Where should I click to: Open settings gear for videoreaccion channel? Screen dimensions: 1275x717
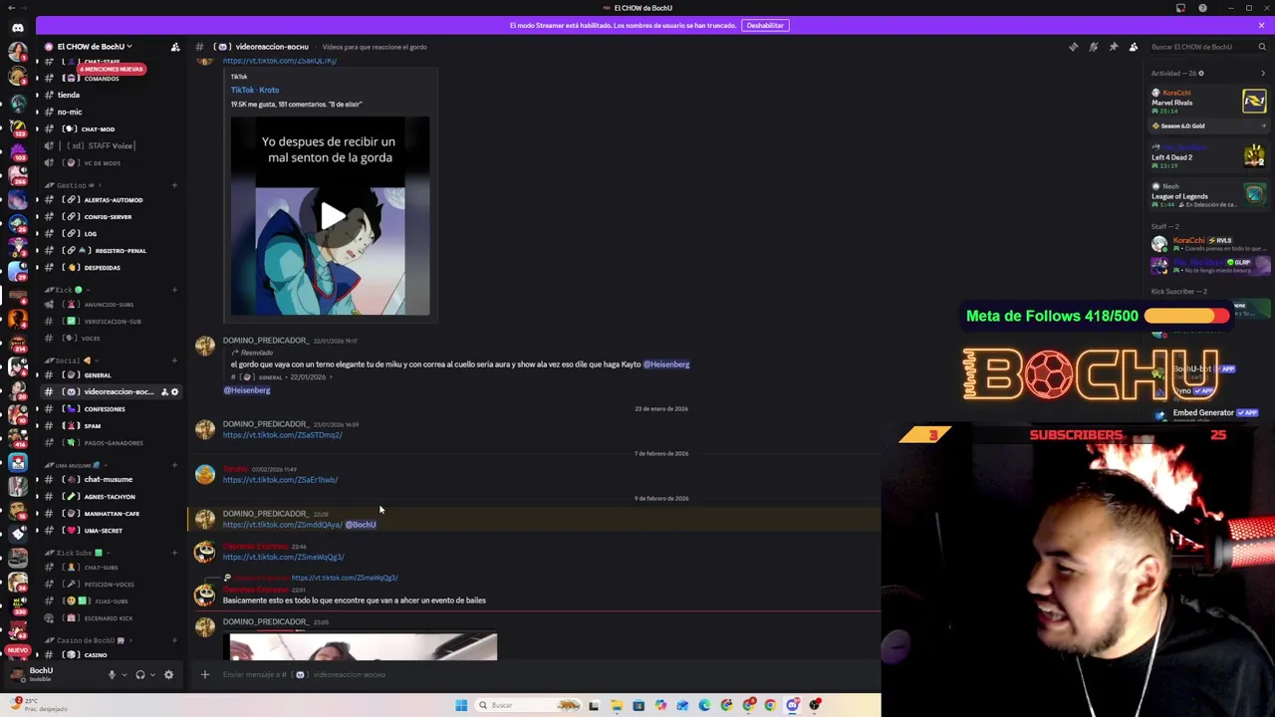coord(174,391)
